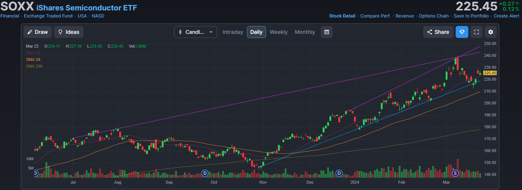Open the NASD exchange link
Image resolution: width=522 pixels, height=190 pixels.
click(x=98, y=16)
